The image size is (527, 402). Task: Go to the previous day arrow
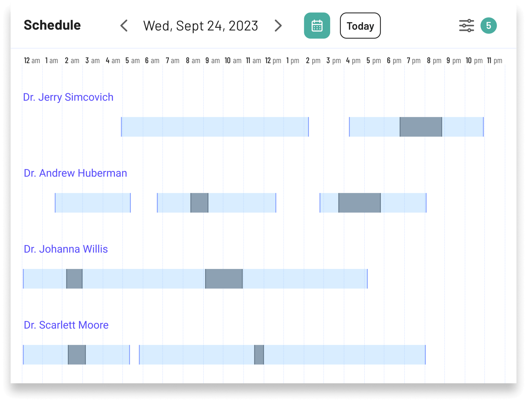(x=124, y=26)
